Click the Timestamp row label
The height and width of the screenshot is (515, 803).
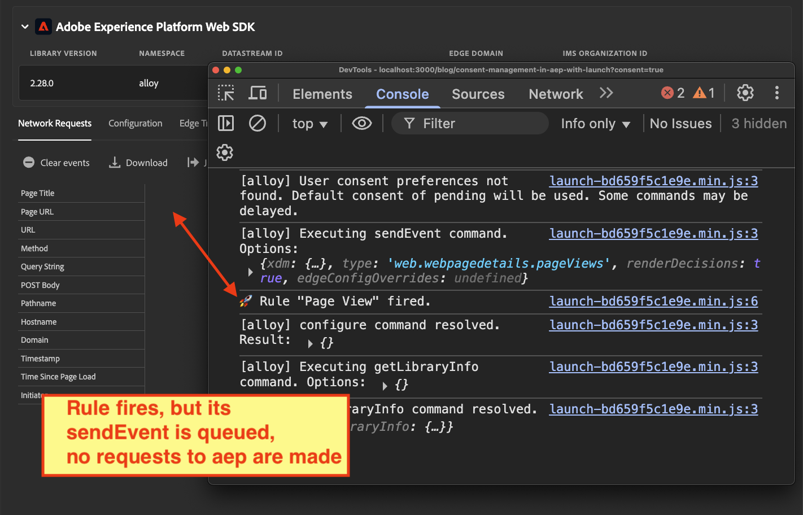pos(40,359)
